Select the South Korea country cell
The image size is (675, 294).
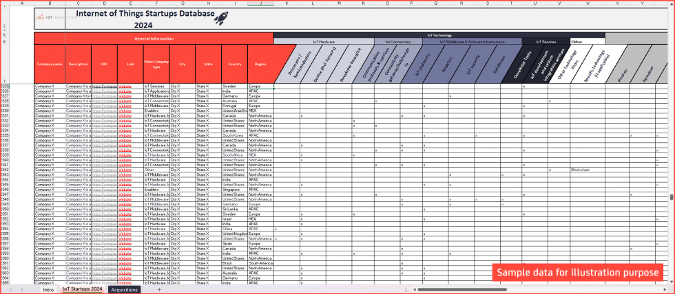(x=235, y=135)
